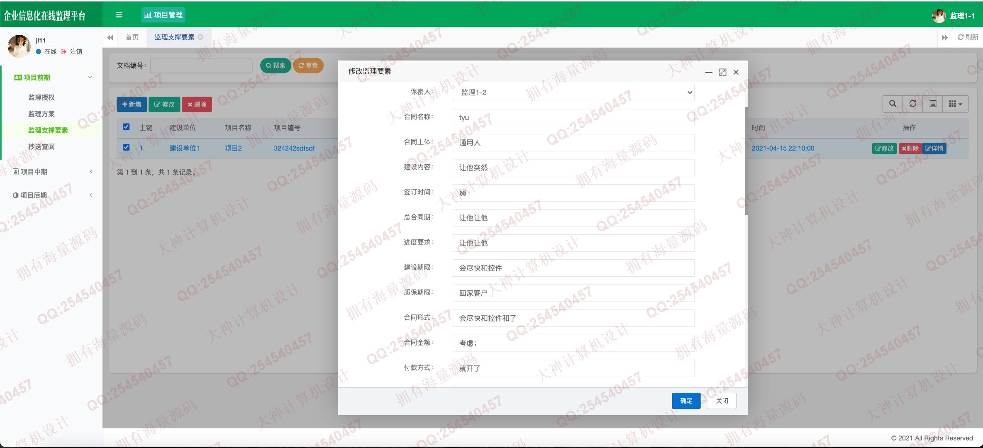
Task: Click the 合同主体 input field
Action: pyautogui.click(x=573, y=143)
